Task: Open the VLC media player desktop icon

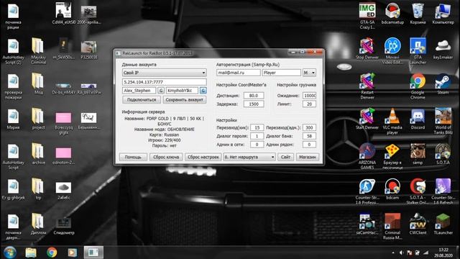Action: pyautogui.click(x=392, y=121)
